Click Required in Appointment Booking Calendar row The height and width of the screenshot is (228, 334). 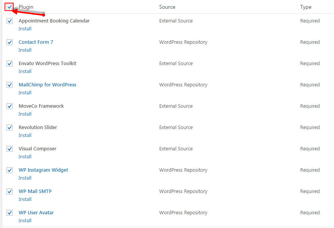tap(310, 21)
